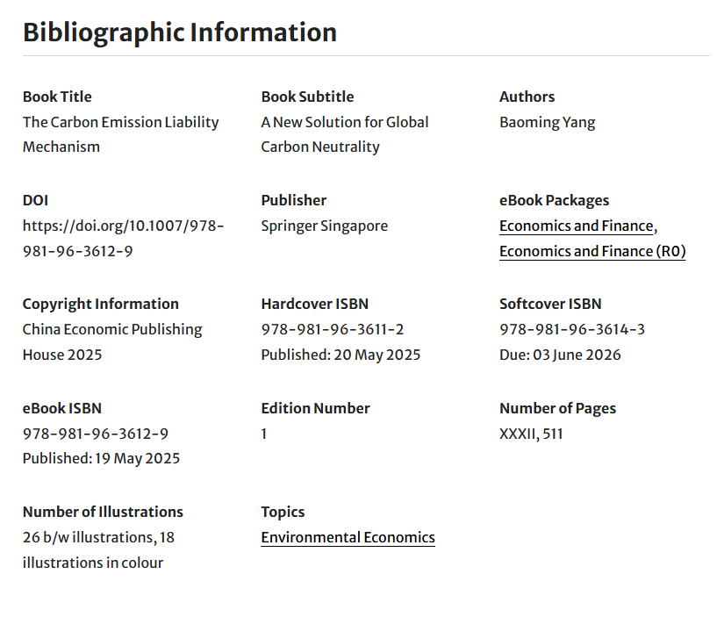Click the eBook Packages label

click(554, 201)
